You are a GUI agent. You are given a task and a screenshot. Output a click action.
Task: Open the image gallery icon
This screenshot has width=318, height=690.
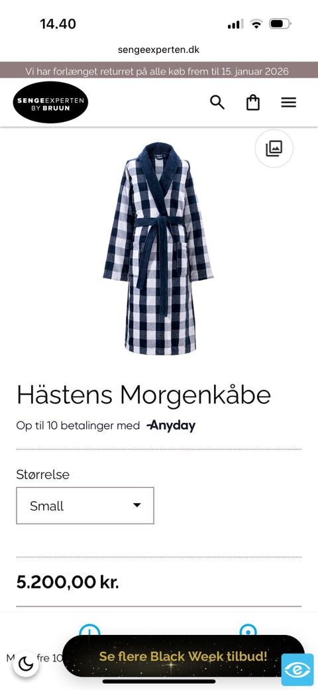coord(274,148)
